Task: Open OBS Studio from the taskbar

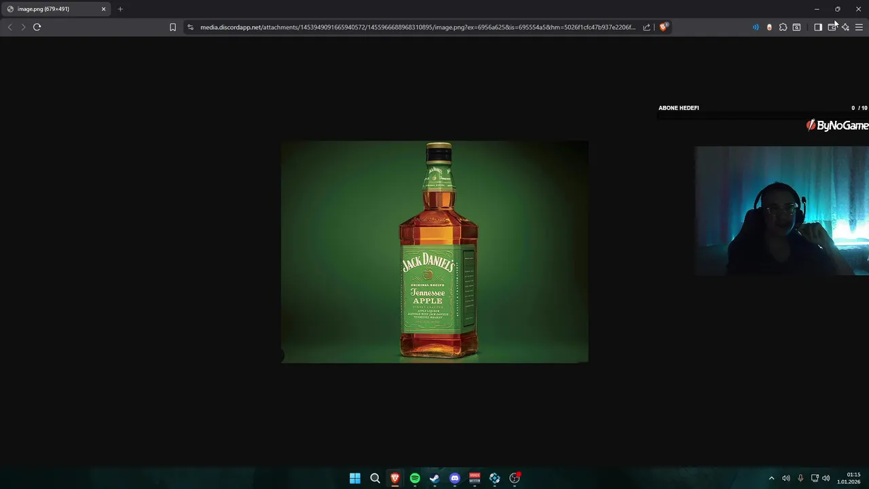Action: (x=515, y=478)
